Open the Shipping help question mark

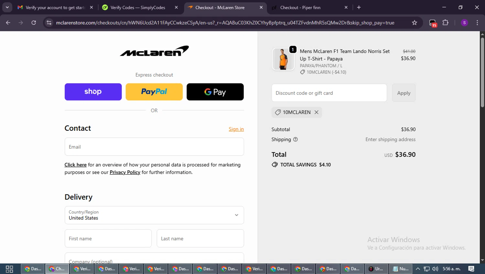pyautogui.click(x=296, y=139)
